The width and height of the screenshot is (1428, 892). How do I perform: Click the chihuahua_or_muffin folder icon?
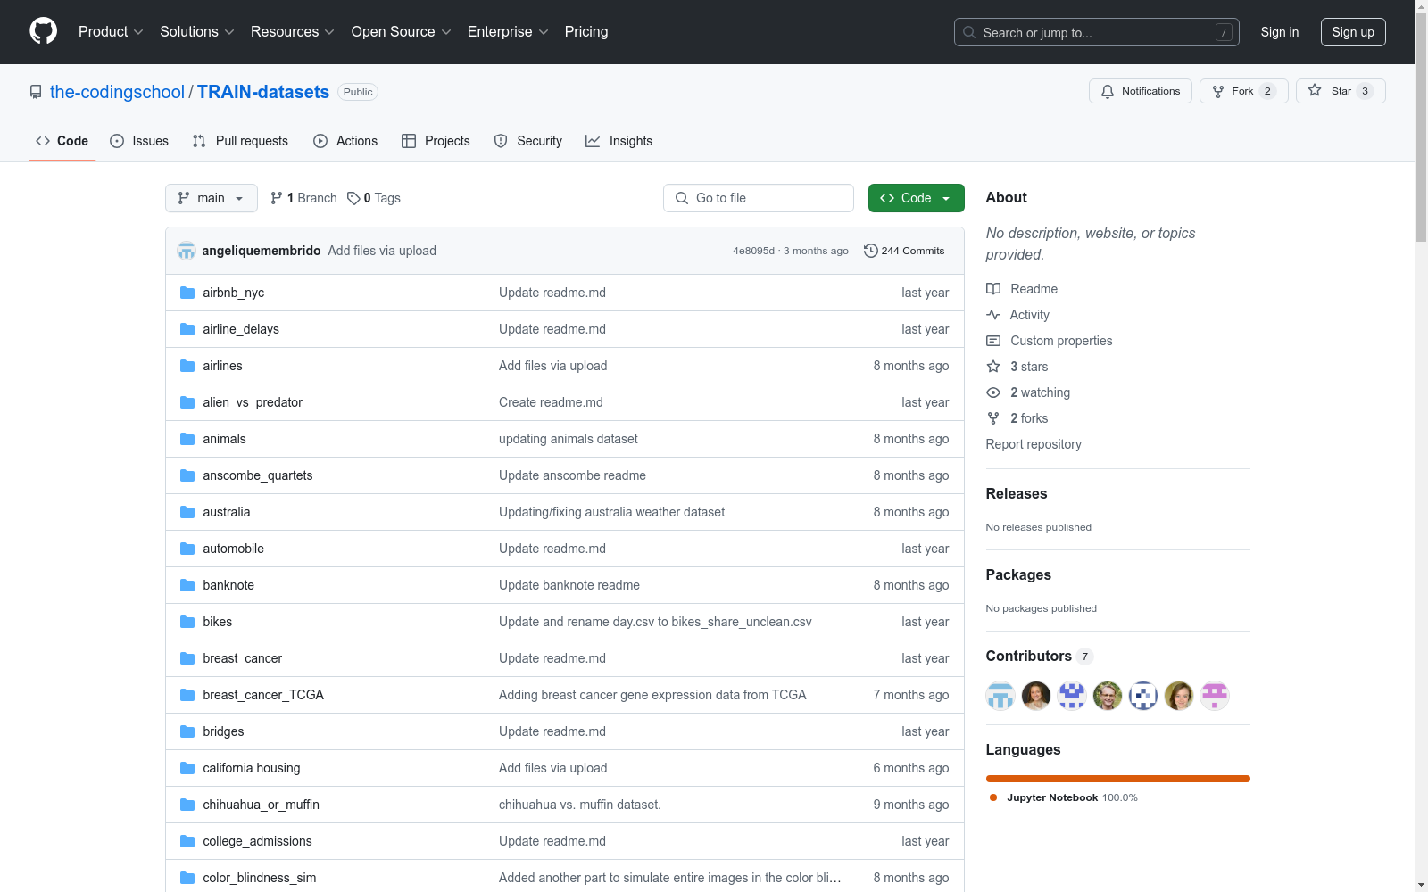[187, 805]
